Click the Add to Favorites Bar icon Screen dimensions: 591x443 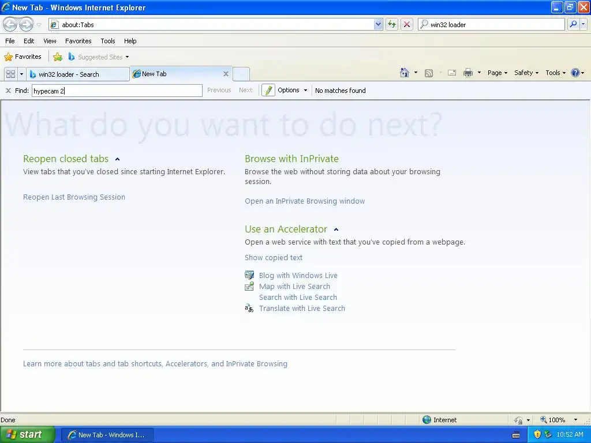pyautogui.click(x=58, y=57)
